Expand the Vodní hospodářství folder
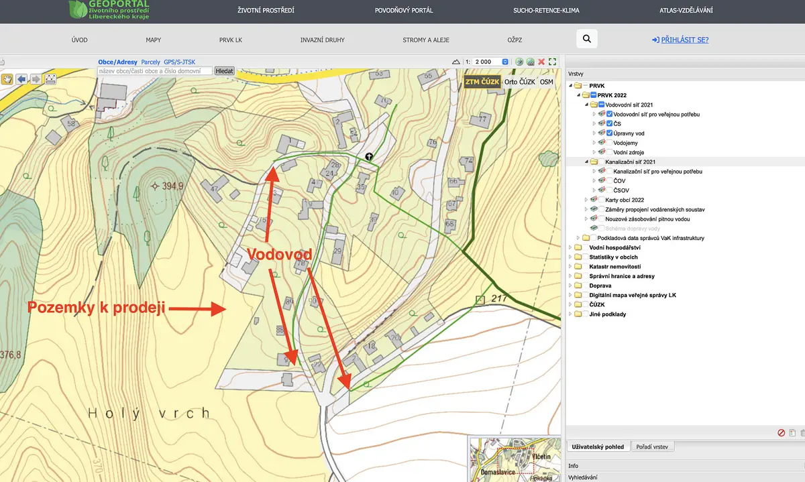Viewport: 805px width, 482px height. [570, 247]
